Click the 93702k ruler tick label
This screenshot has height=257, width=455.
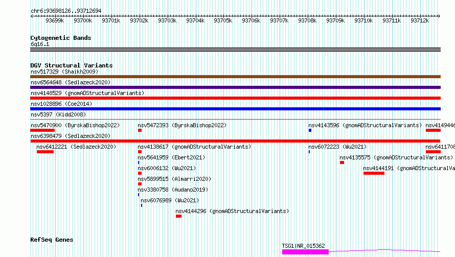coord(139,20)
